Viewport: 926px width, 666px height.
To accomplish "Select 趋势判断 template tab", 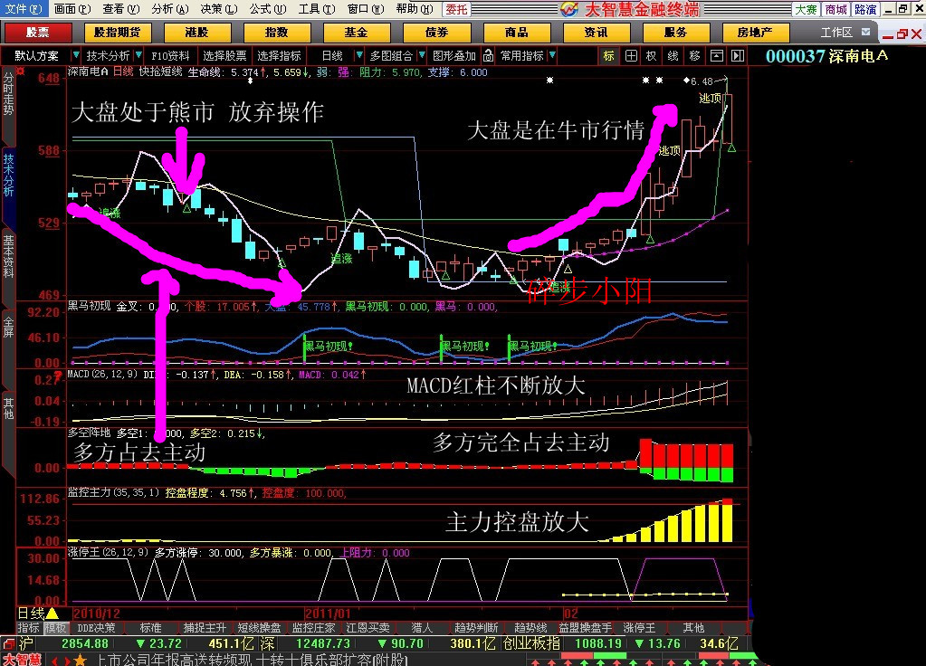I will pos(476,628).
